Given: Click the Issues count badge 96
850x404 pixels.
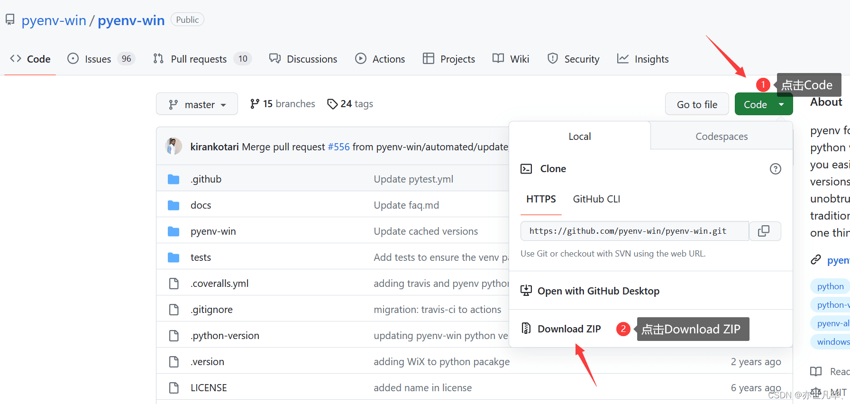Looking at the screenshot, I should [127, 59].
